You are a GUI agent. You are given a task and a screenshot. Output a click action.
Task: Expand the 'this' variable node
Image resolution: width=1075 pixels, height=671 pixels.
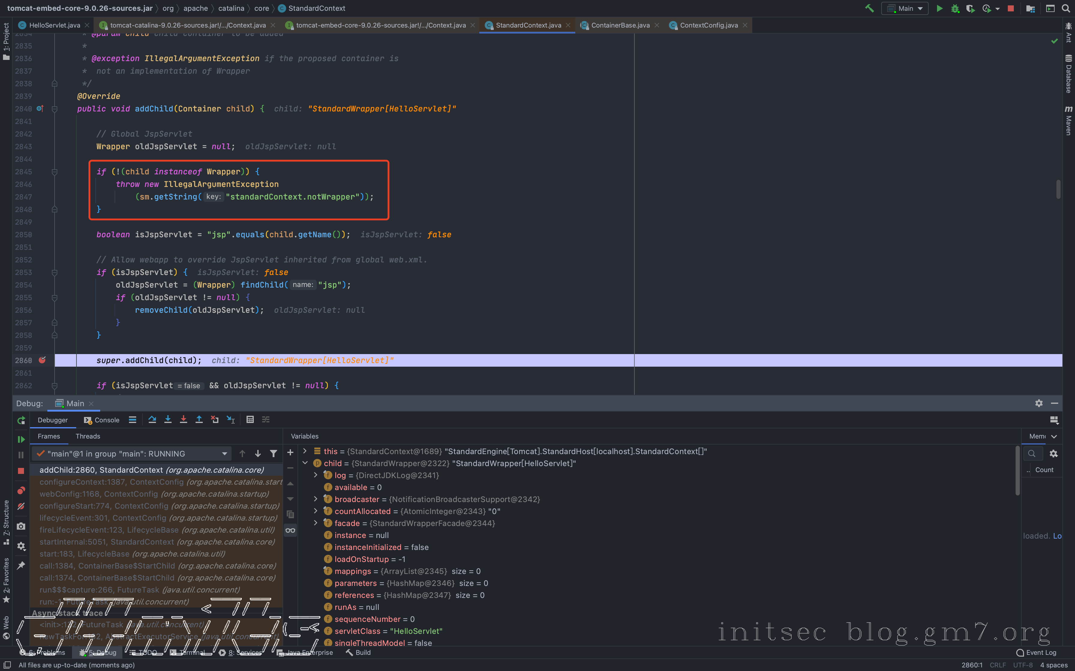click(x=305, y=451)
